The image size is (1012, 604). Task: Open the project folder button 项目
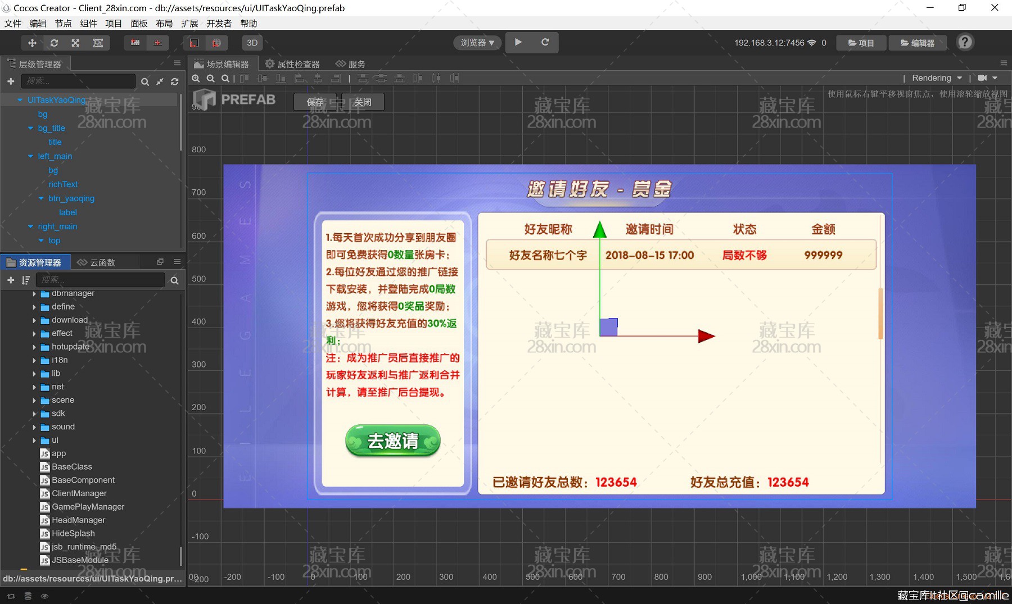click(861, 43)
